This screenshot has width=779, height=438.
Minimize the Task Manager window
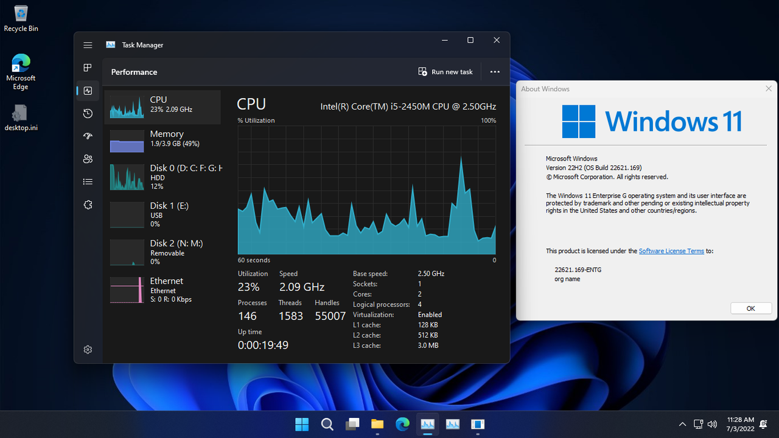click(x=444, y=40)
